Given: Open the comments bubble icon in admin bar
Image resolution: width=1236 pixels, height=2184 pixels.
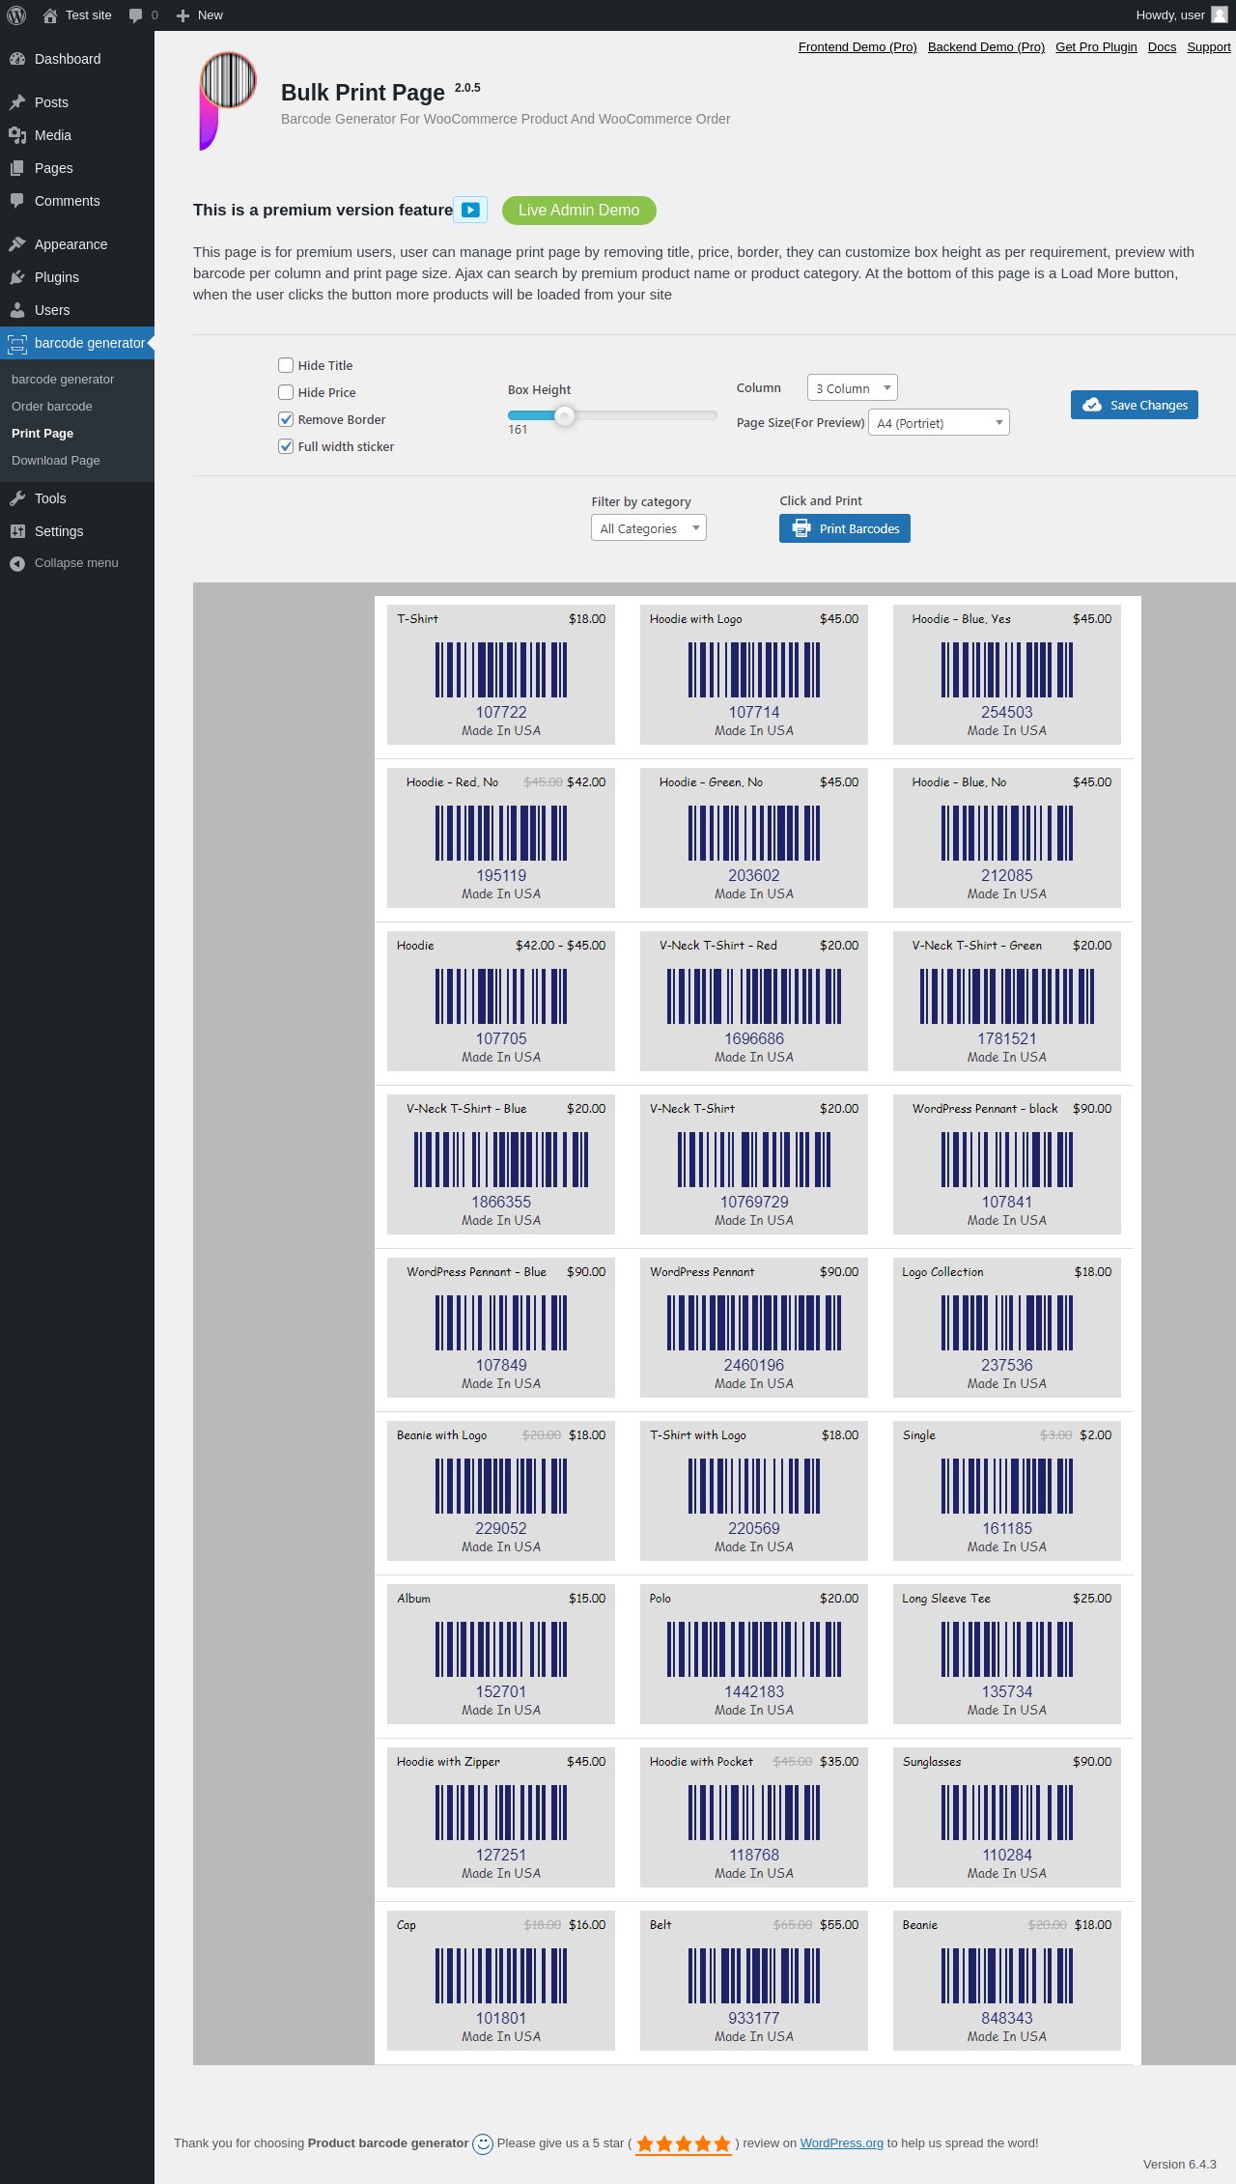Looking at the screenshot, I should point(136,15).
